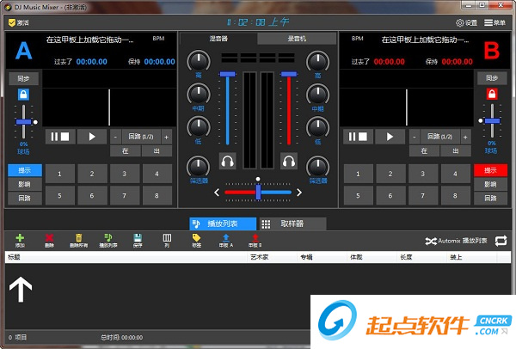This screenshot has width=516, height=349.
Task: Click the red Deck B volume fader handle
Action: (x=289, y=74)
